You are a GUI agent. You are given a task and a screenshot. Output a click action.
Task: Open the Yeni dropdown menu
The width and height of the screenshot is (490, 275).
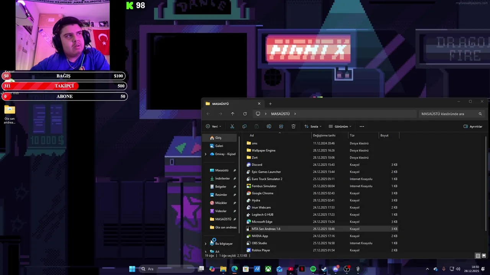(213, 126)
